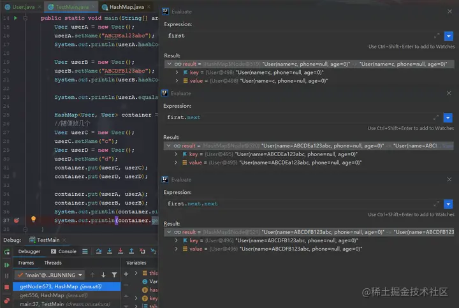Switch to User.java editor tab
The width and height of the screenshot is (459, 308).
point(23,7)
